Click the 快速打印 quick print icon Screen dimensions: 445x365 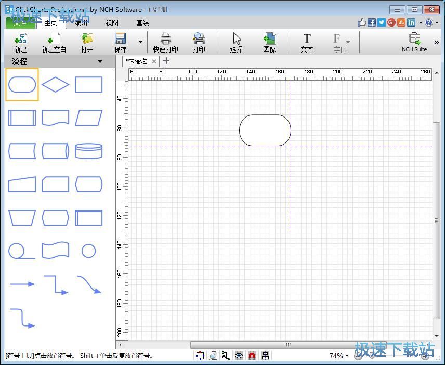pyautogui.click(x=165, y=42)
